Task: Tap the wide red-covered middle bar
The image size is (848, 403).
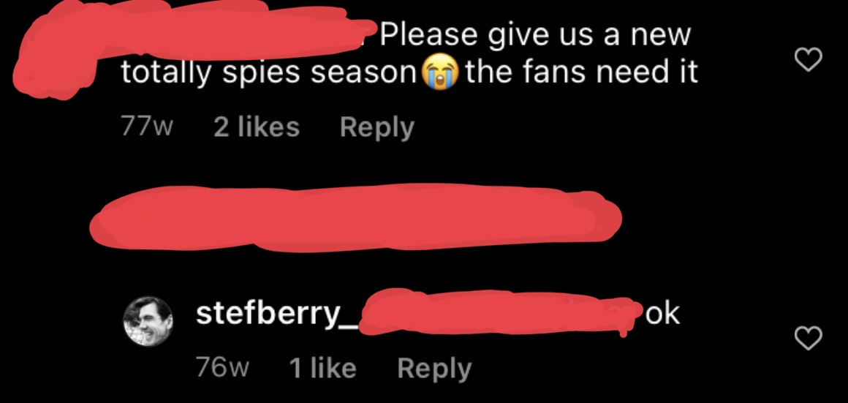Action: point(355,217)
